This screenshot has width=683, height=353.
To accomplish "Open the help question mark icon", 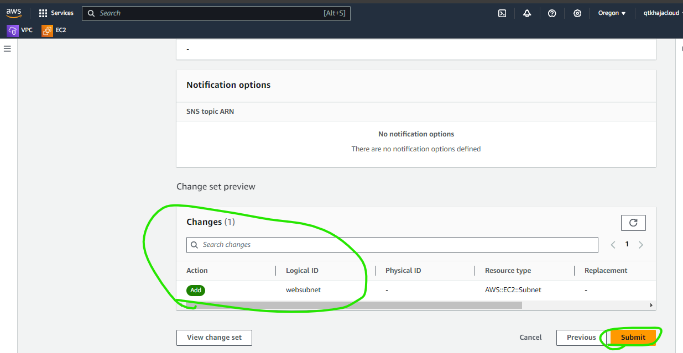I will (x=552, y=13).
